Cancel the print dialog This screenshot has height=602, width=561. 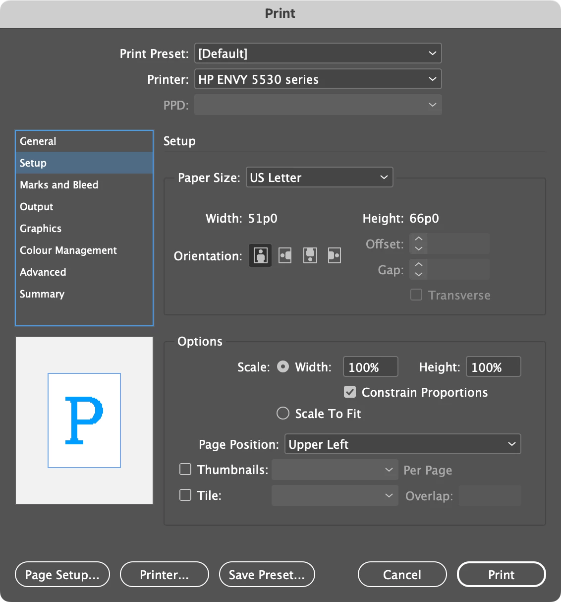pos(402,574)
